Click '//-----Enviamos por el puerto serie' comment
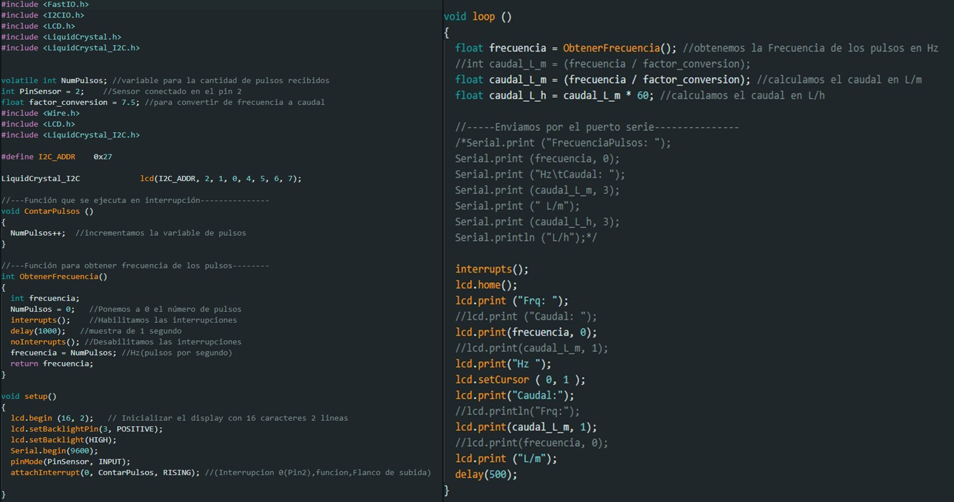Viewport: 954px width, 502px height. 597,127
